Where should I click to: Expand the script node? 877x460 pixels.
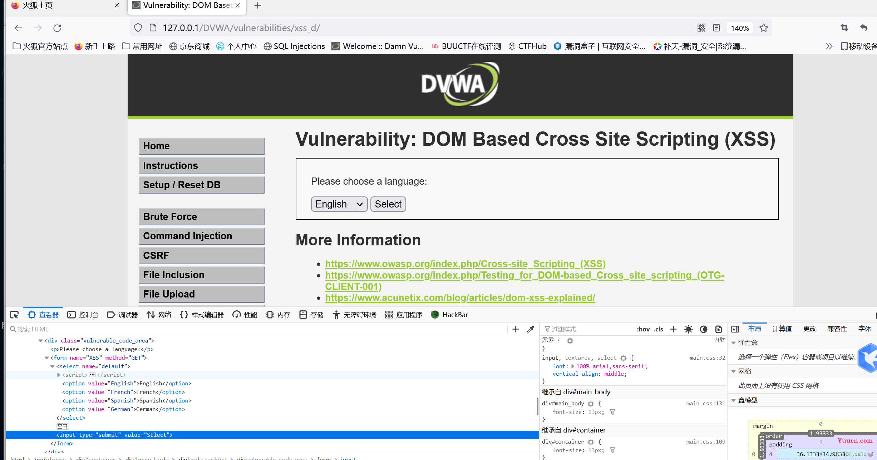point(59,375)
